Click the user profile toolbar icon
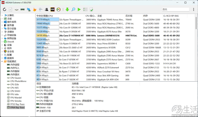 pyautogui.click(x=46, y=9)
